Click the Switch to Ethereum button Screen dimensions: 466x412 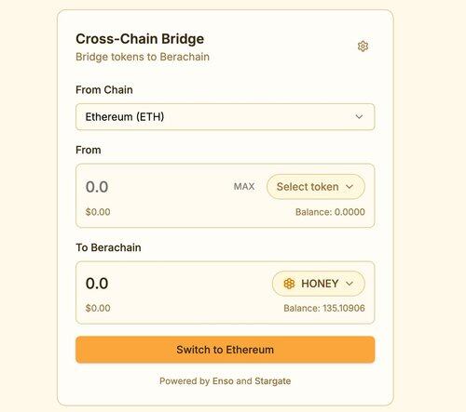tap(225, 350)
